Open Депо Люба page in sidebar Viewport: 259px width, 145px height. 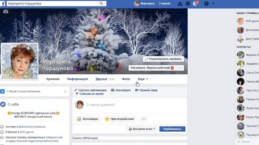pos(248,39)
